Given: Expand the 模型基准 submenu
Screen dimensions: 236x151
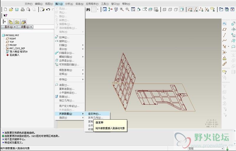Looking at the screenshot, I should pyautogui.click(x=69, y=70).
